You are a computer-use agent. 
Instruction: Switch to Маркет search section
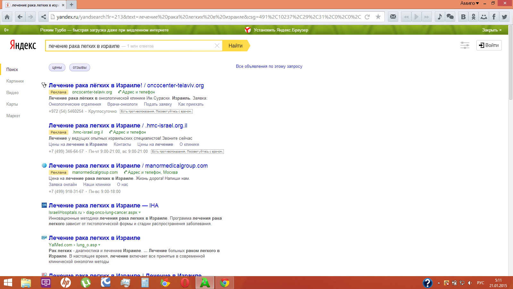13,116
